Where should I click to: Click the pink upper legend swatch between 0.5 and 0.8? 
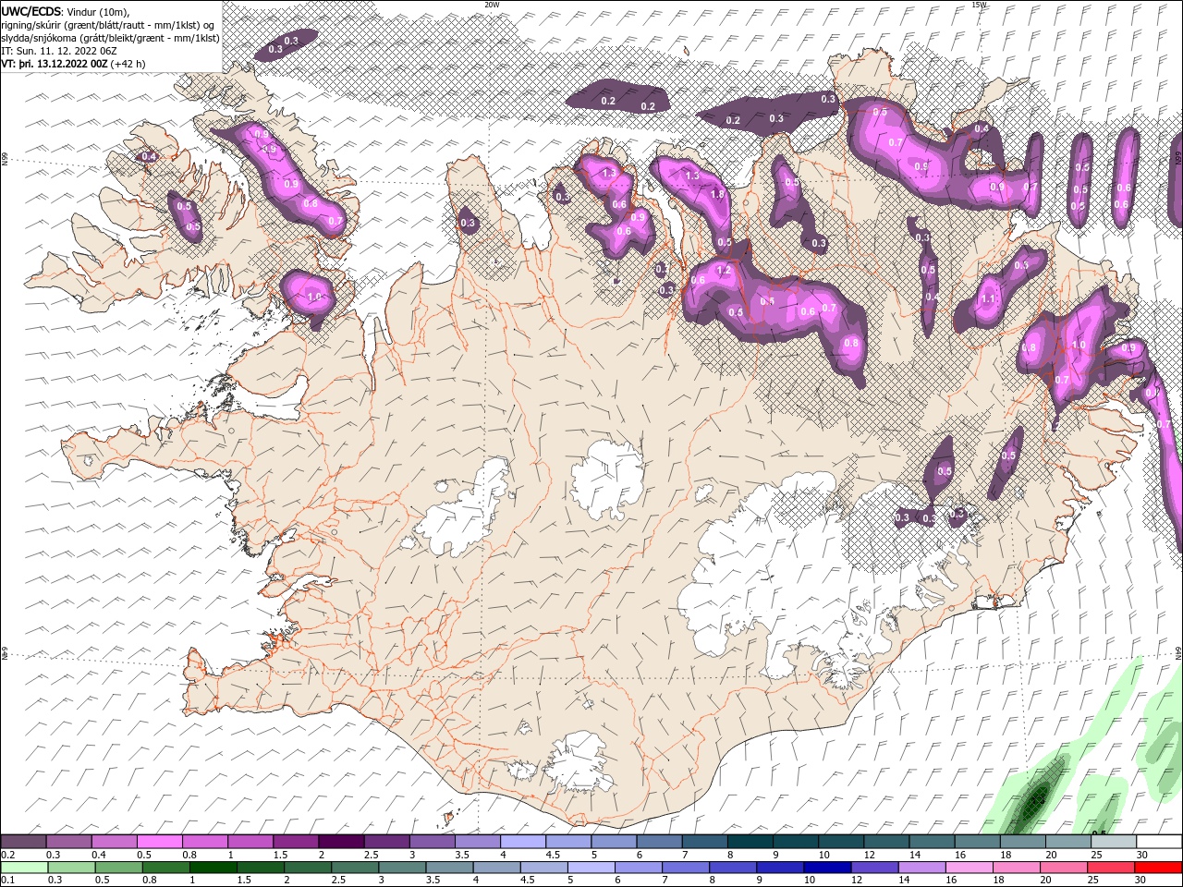(x=160, y=842)
